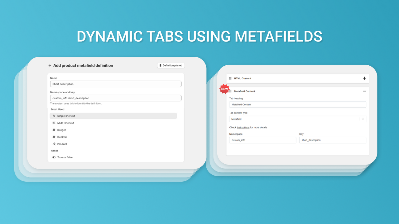Screen dimensions: 399x224
Task: Click the Most Used group label
Action: [x=58, y=110]
